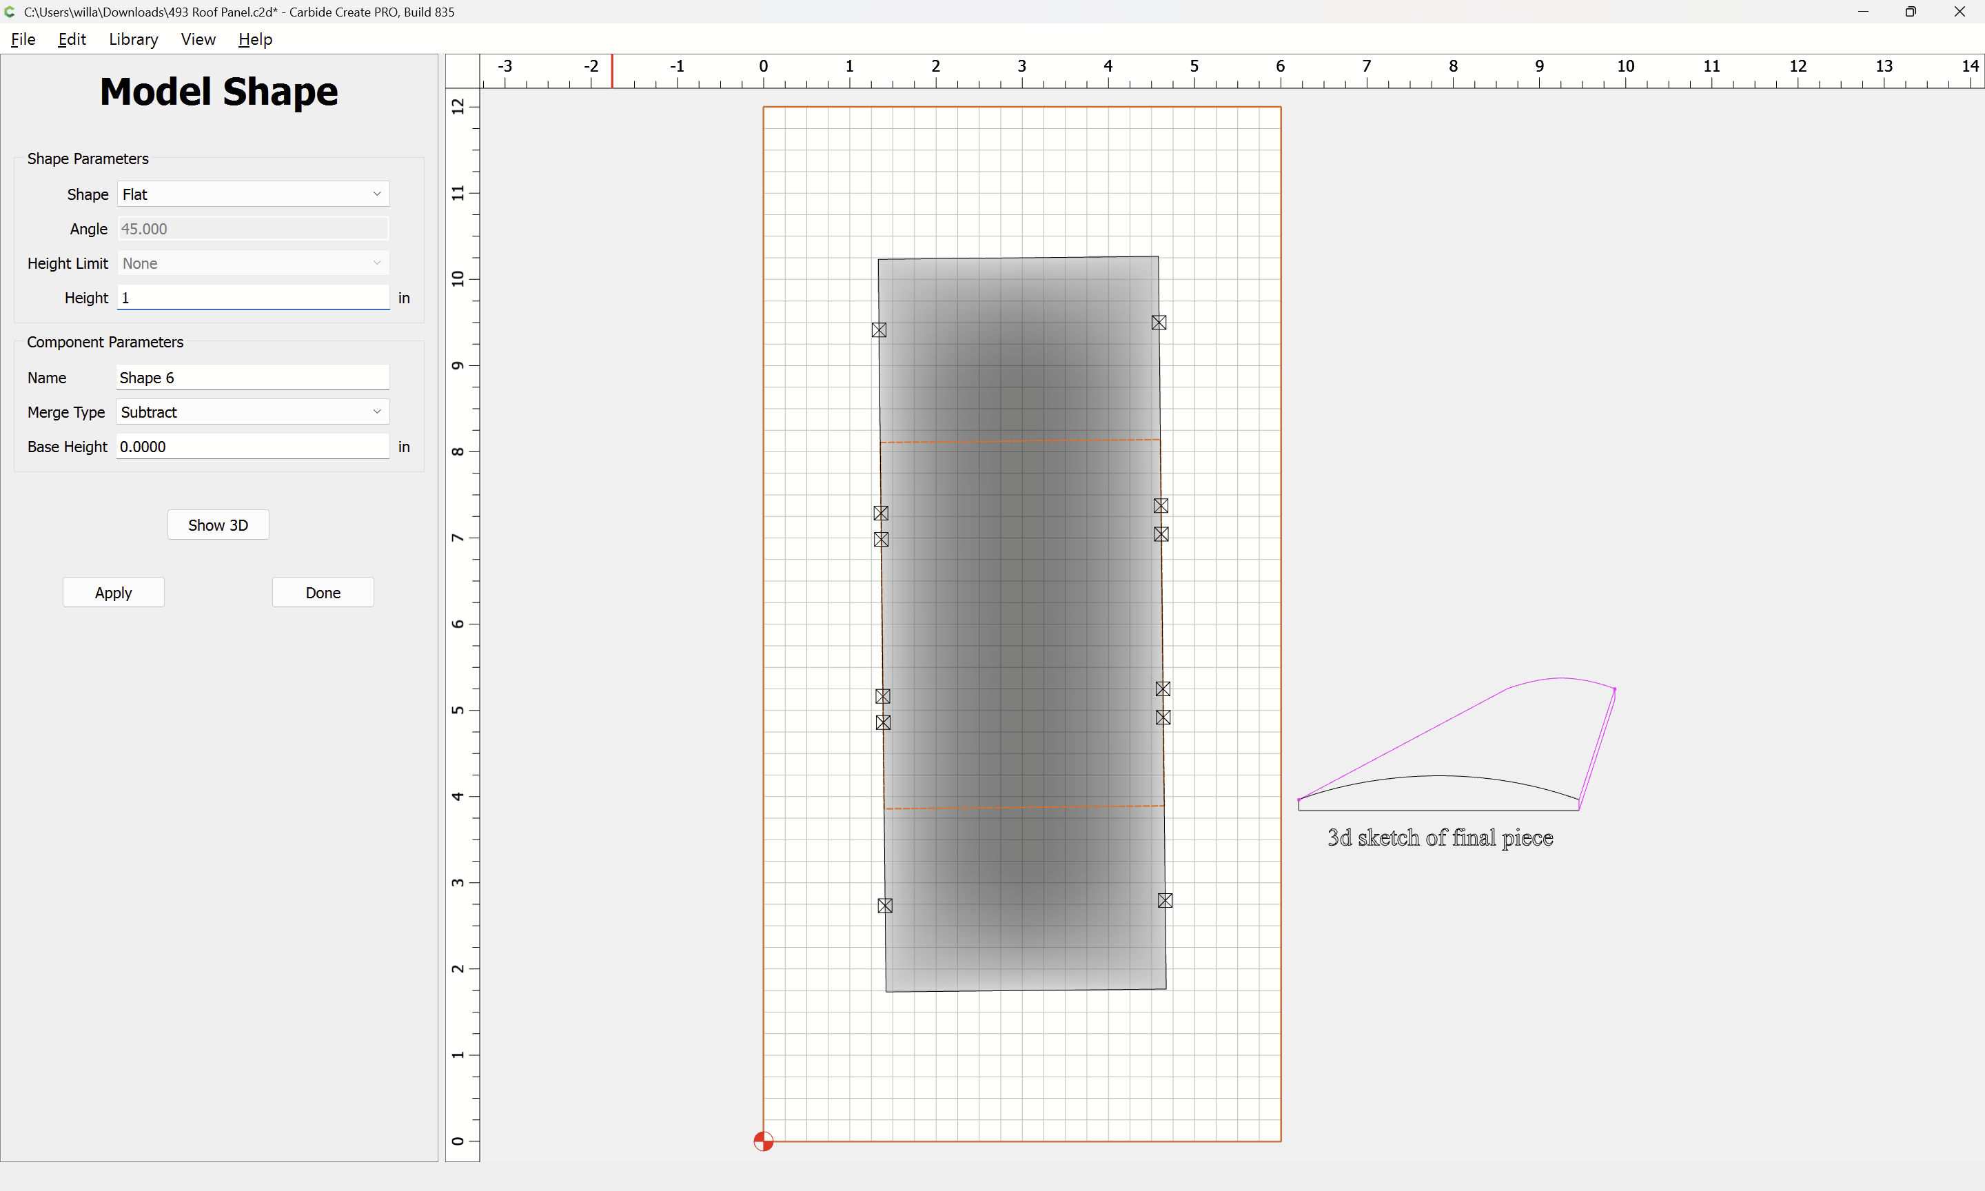
Task: Select the 3d sketch of final piece text
Action: [1439, 837]
